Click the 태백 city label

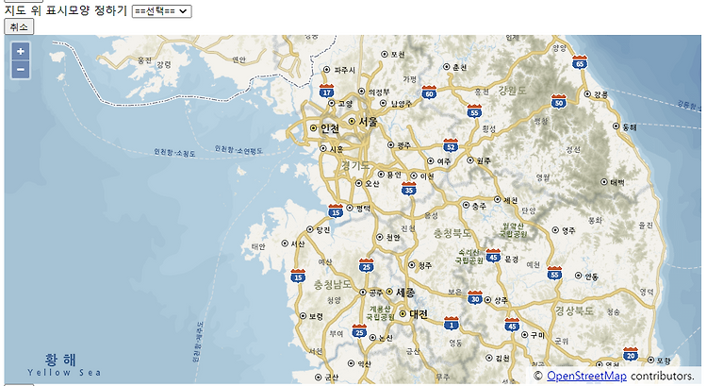(617, 182)
